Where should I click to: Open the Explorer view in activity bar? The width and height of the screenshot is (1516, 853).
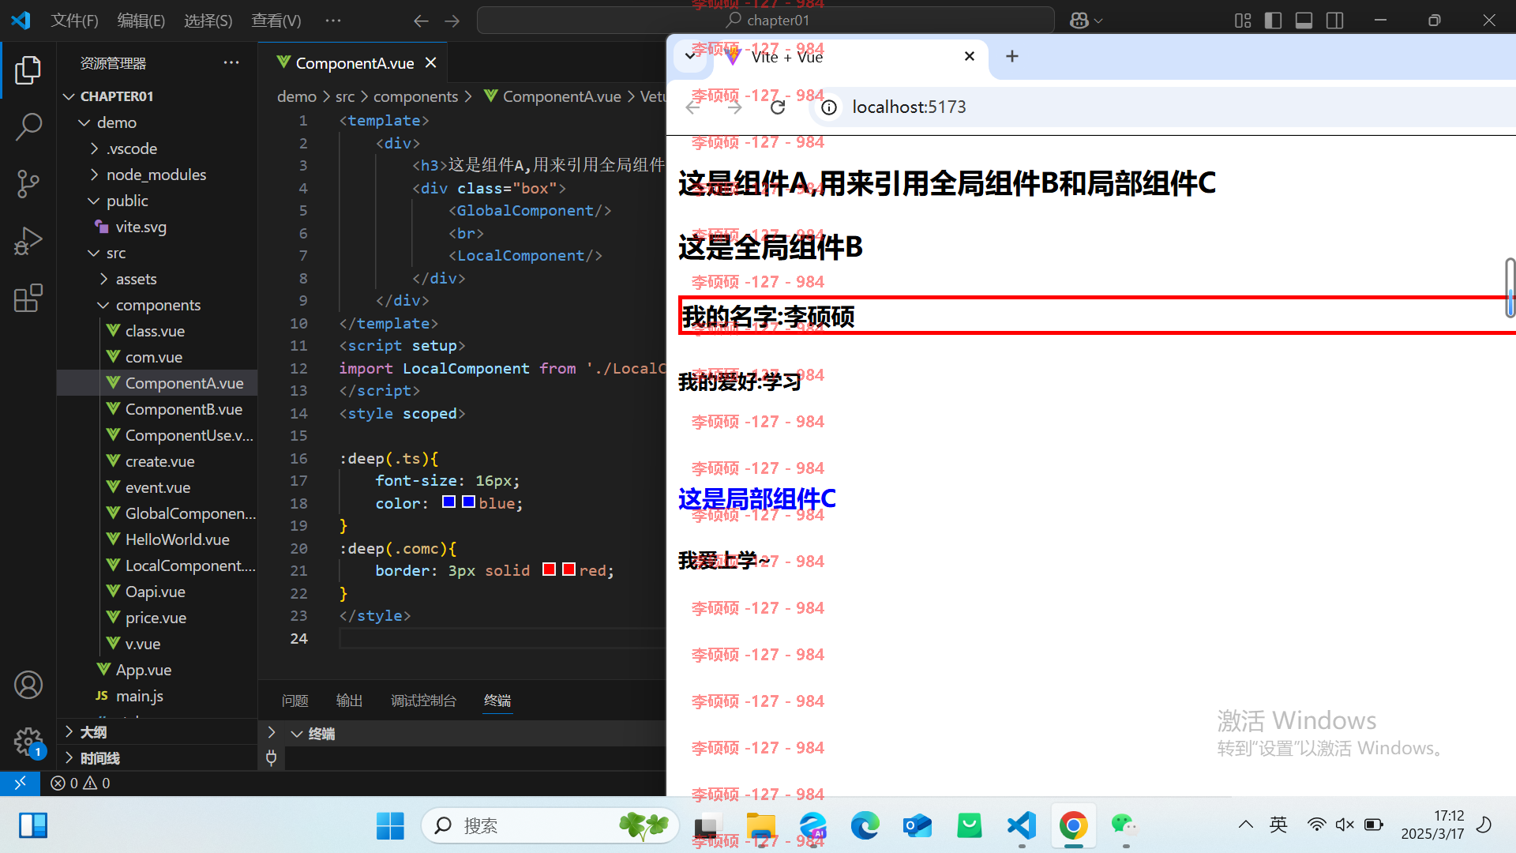(28, 70)
